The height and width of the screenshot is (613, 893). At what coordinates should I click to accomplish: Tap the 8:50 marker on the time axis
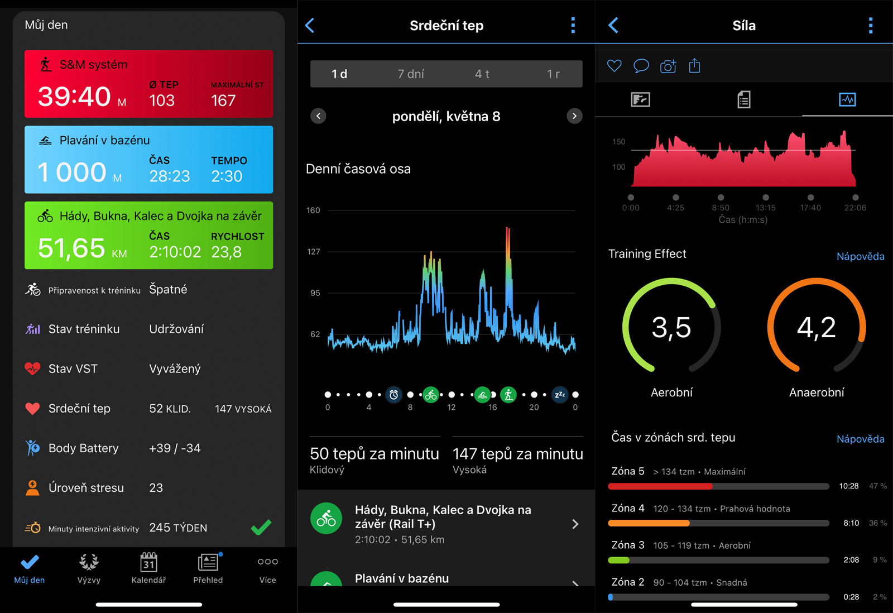click(x=721, y=198)
